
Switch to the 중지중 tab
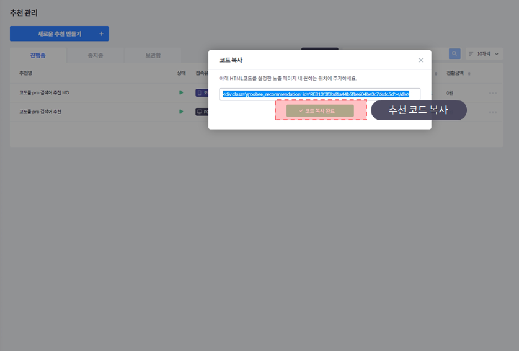coord(95,56)
